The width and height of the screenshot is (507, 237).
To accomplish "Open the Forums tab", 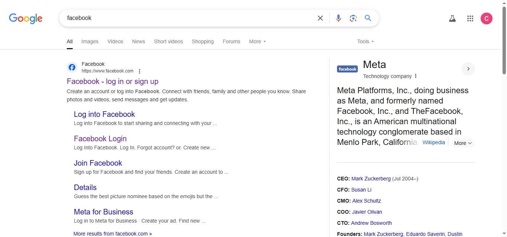I will pyautogui.click(x=231, y=41).
